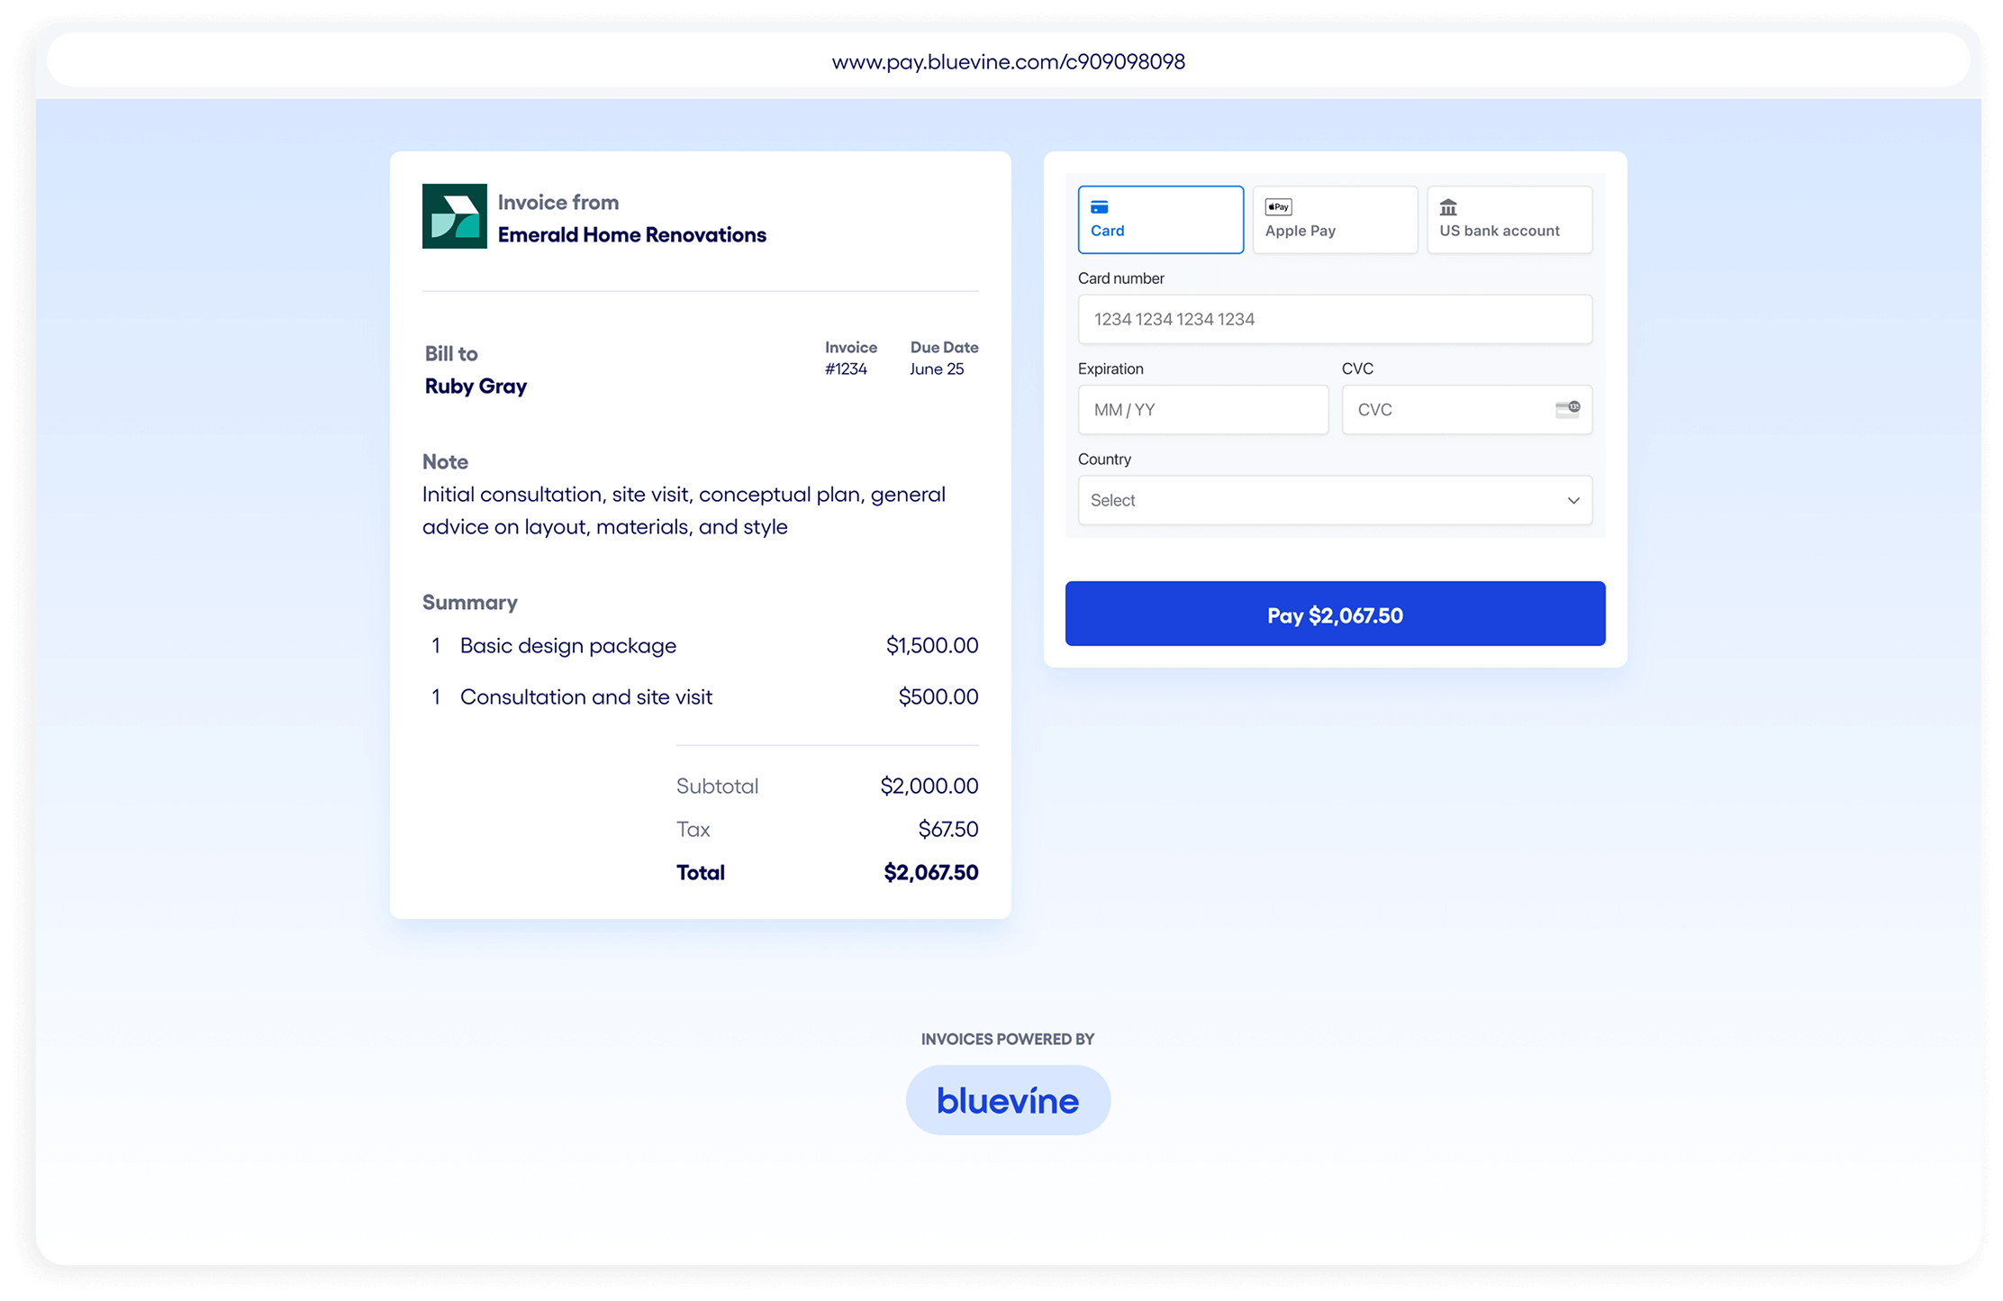The width and height of the screenshot is (2003, 1301).
Task: Click the bluevine logo at the bottom
Action: pos(1007,1099)
